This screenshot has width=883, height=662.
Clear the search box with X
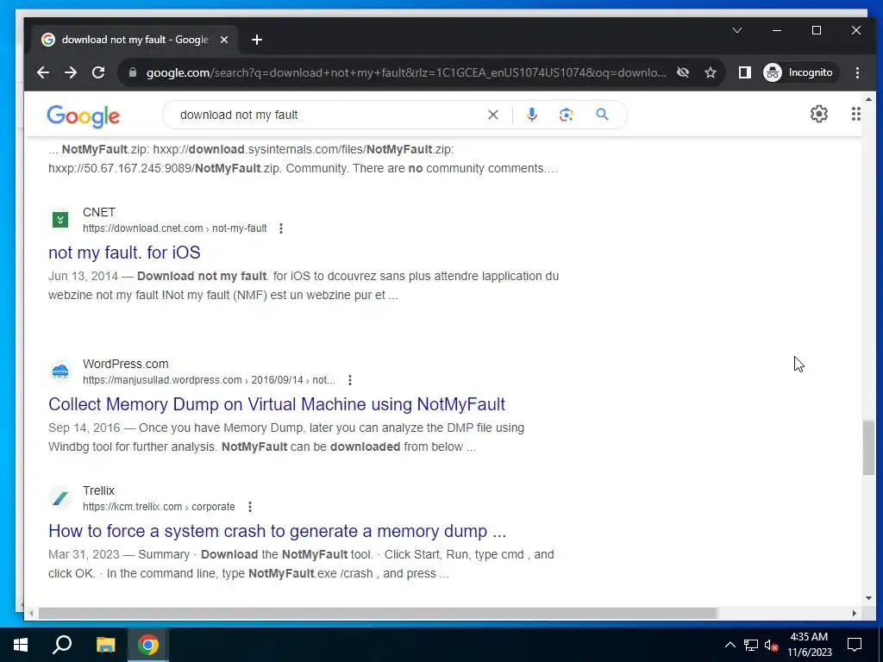492,115
